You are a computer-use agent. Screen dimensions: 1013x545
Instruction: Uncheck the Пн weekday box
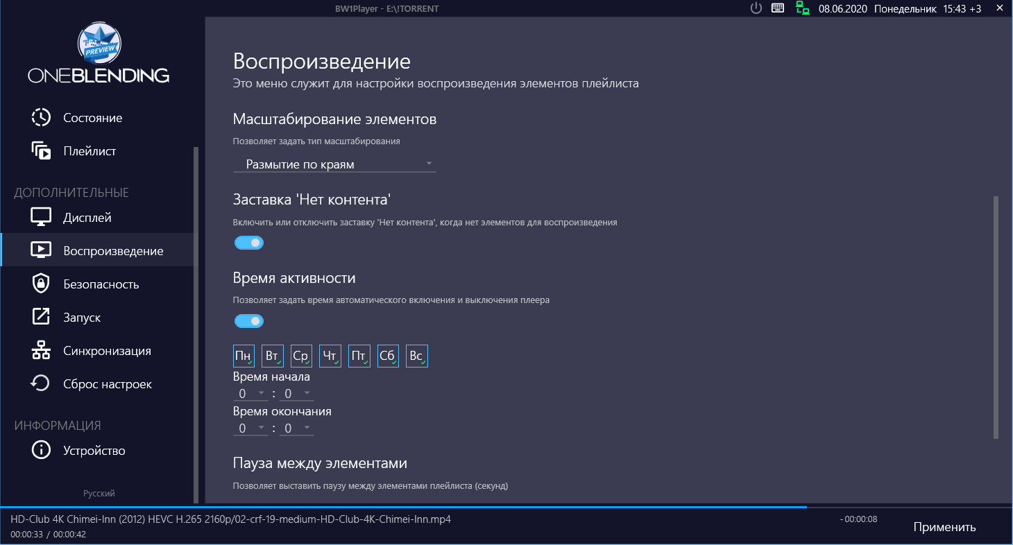click(244, 356)
